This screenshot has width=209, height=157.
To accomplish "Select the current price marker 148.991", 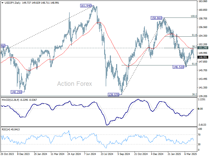I will (203, 57).
